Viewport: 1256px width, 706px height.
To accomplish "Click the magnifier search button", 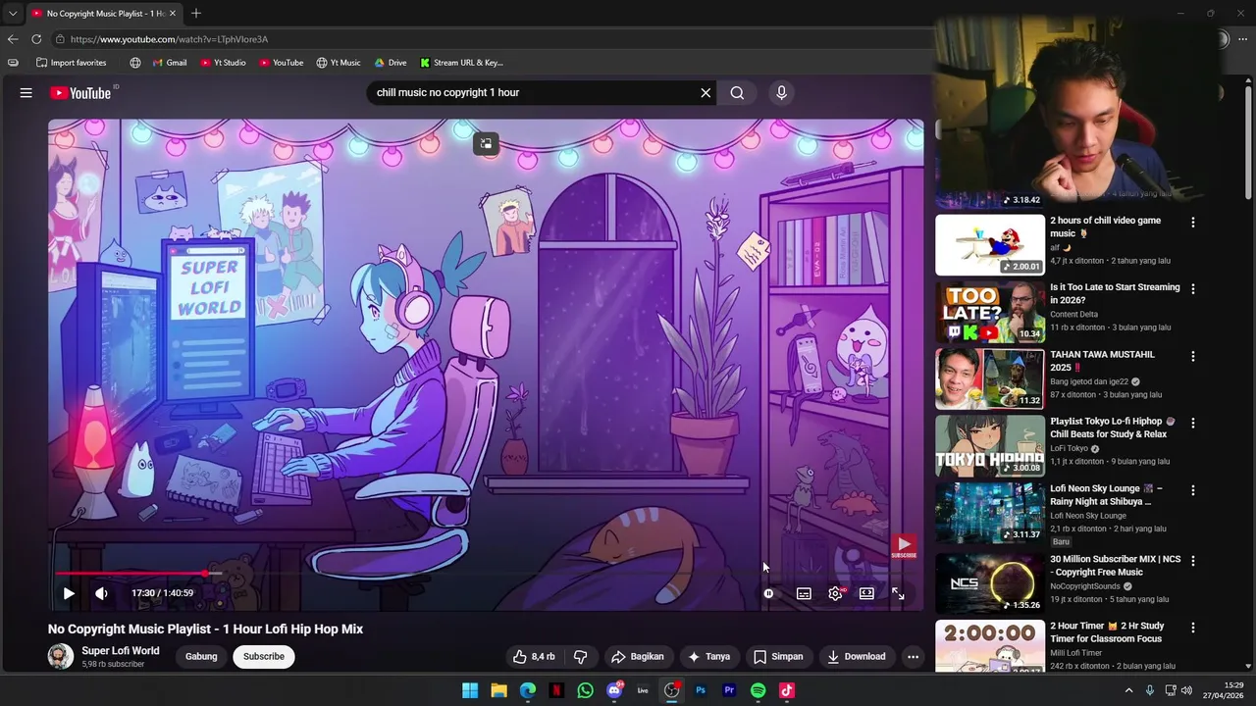I will click(737, 93).
